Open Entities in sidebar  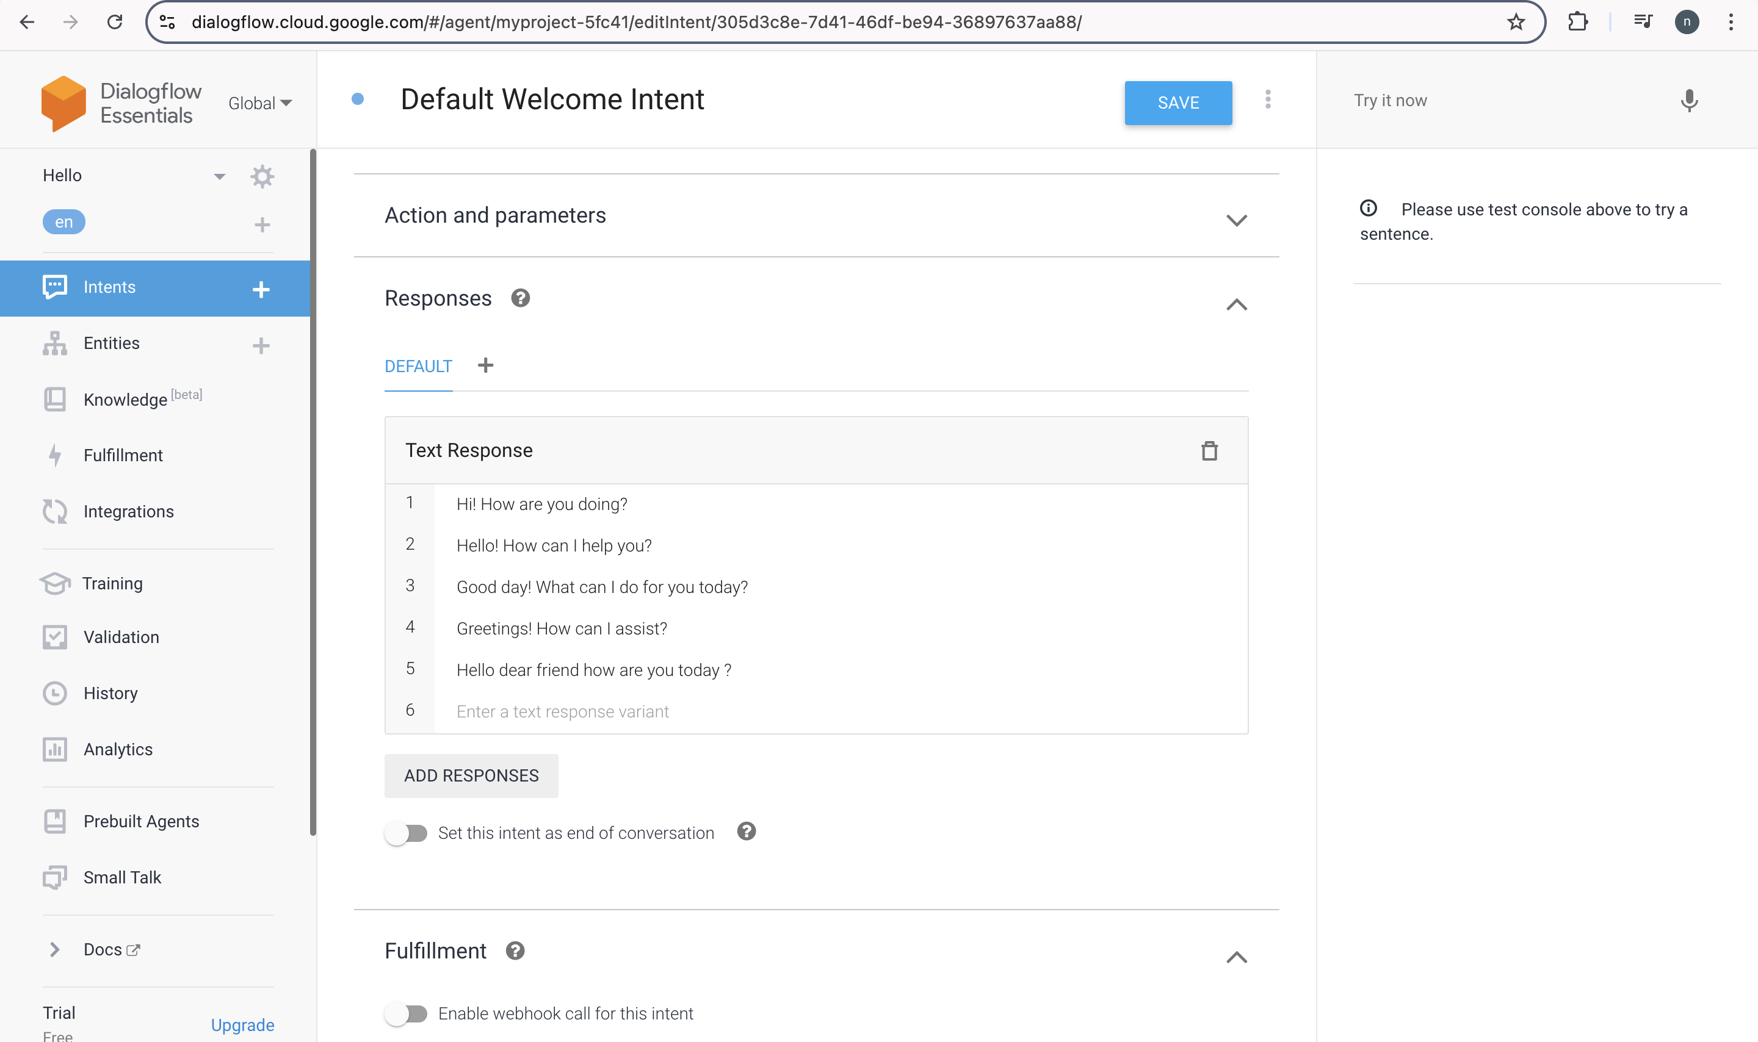(x=112, y=343)
